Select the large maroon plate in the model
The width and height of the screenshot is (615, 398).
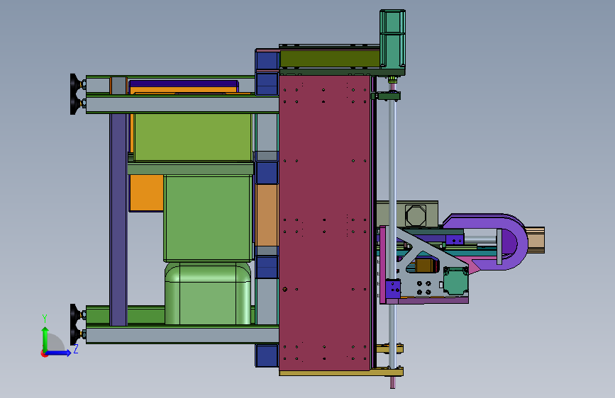(x=325, y=222)
